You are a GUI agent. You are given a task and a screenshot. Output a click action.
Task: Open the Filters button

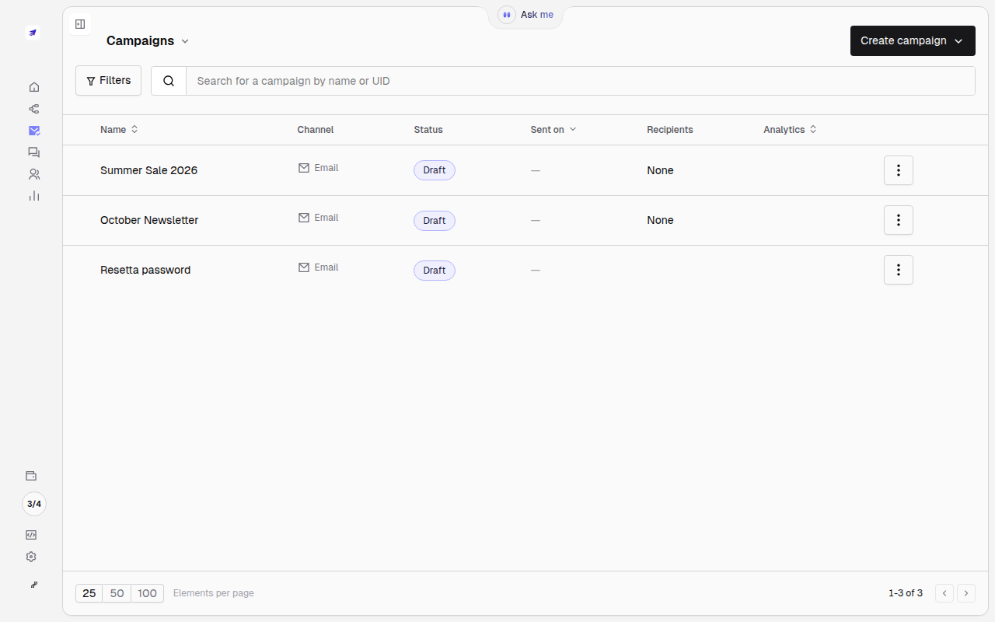coord(108,80)
